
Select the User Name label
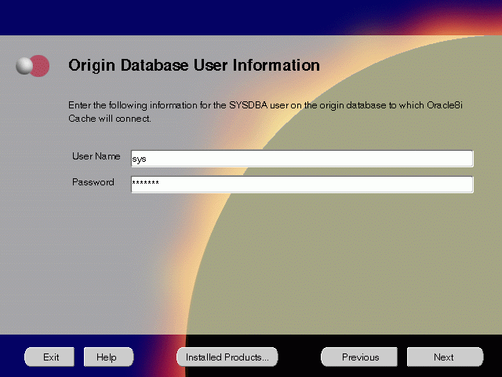pyautogui.click(x=96, y=156)
